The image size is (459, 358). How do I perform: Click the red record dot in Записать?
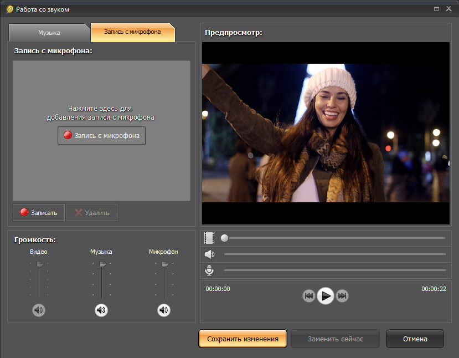pyautogui.click(x=24, y=212)
